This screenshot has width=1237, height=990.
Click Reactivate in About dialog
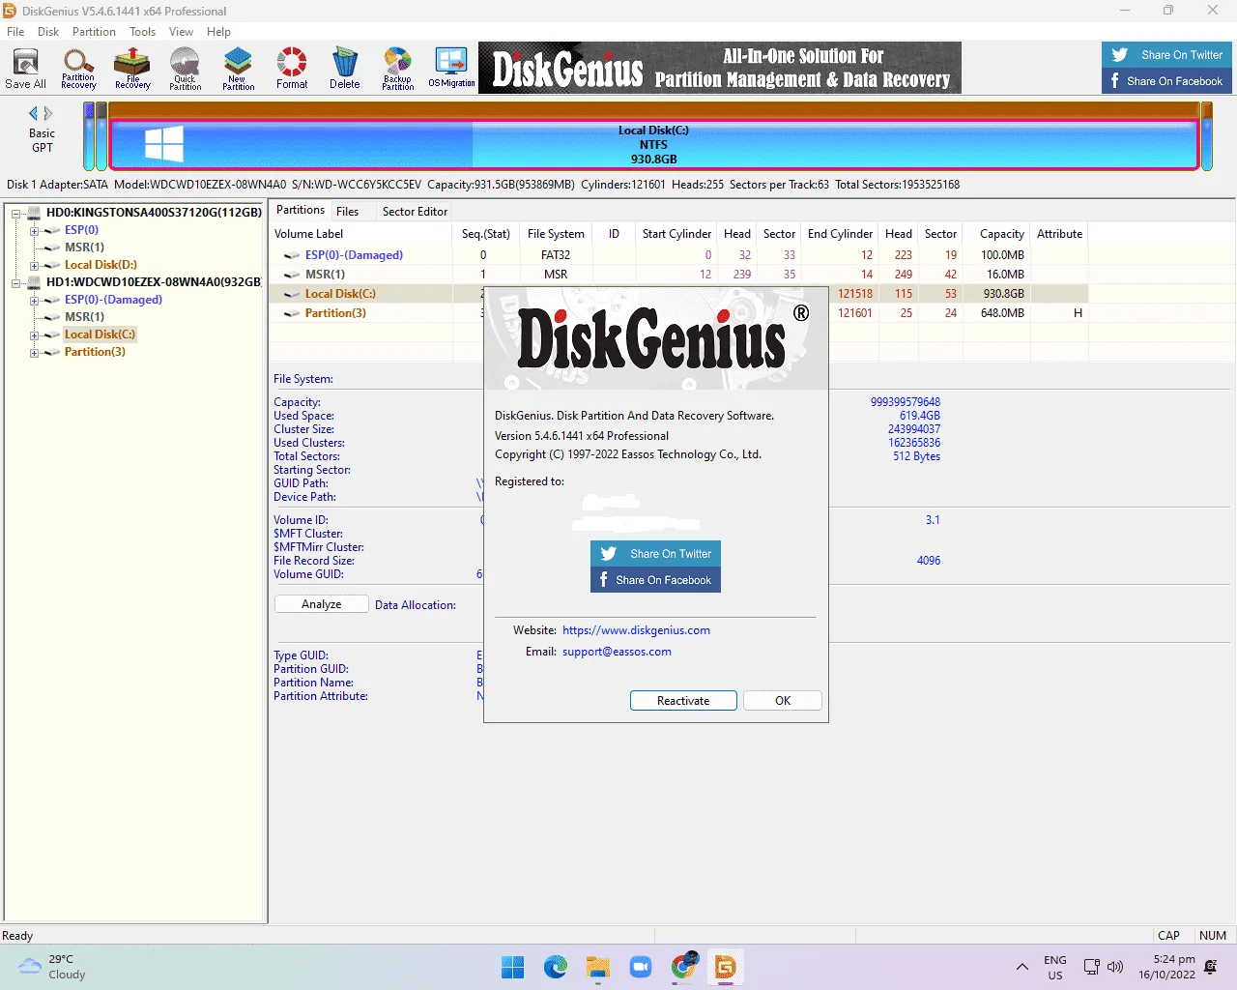[683, 701]
